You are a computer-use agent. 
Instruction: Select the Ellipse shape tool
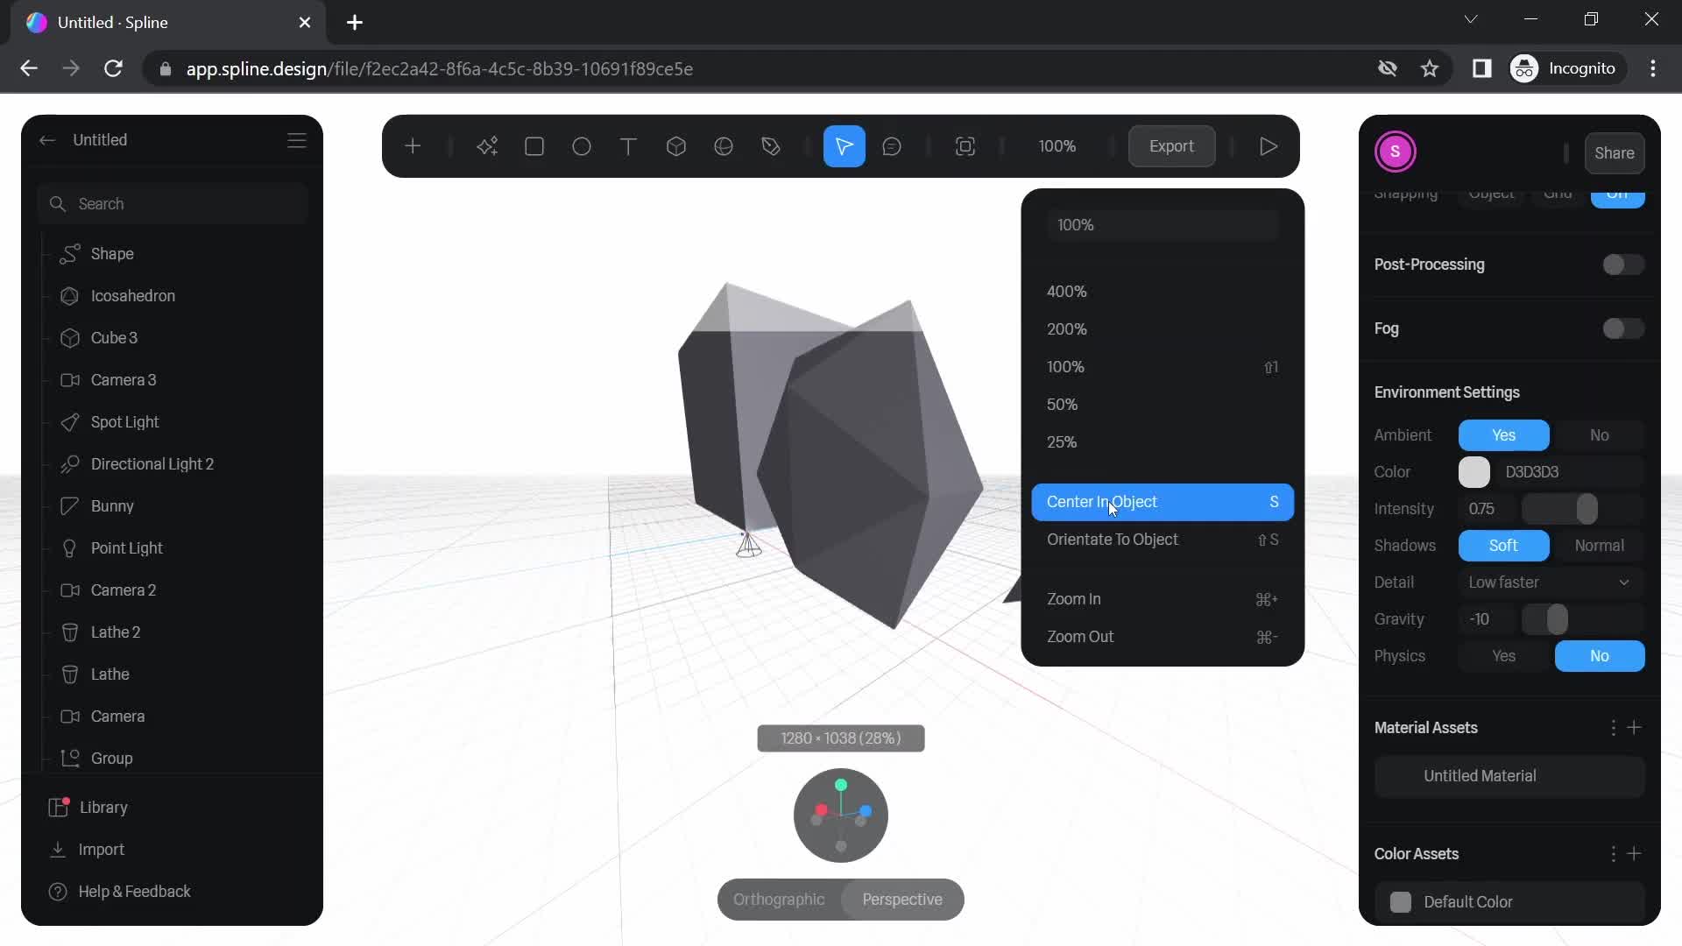(581, 145)
